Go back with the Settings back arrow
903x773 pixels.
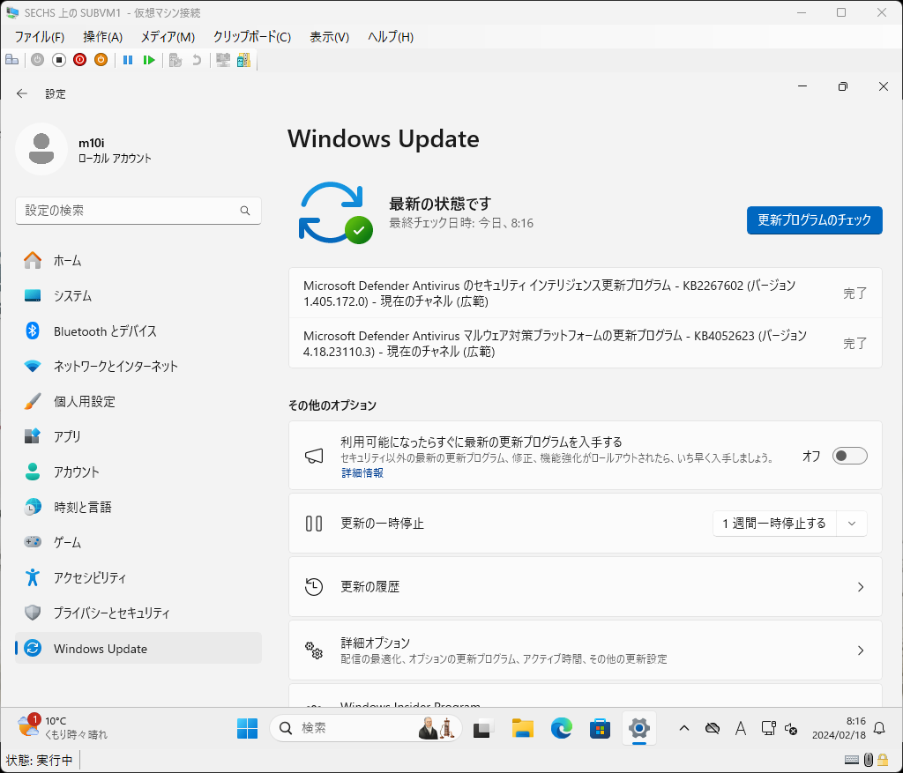(22, 93)
